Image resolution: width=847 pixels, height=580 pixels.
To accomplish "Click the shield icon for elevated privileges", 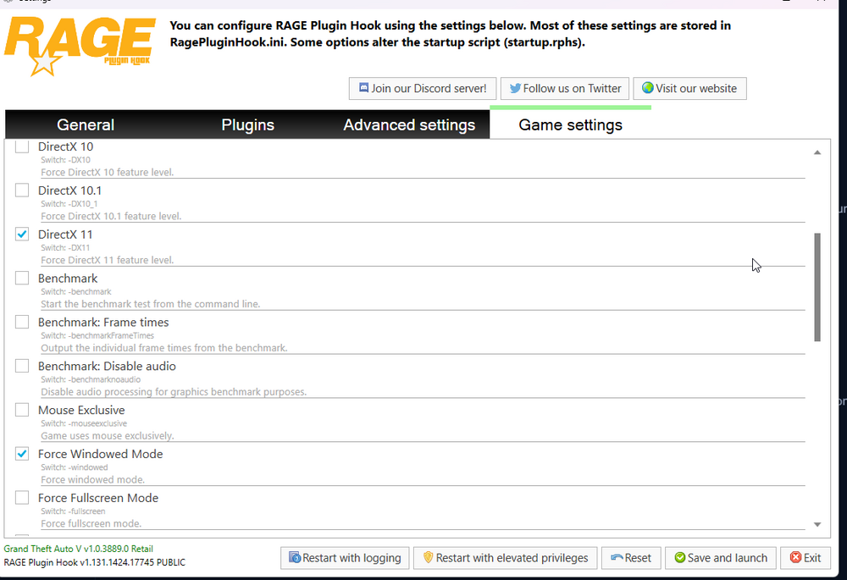I will point(429,557).
